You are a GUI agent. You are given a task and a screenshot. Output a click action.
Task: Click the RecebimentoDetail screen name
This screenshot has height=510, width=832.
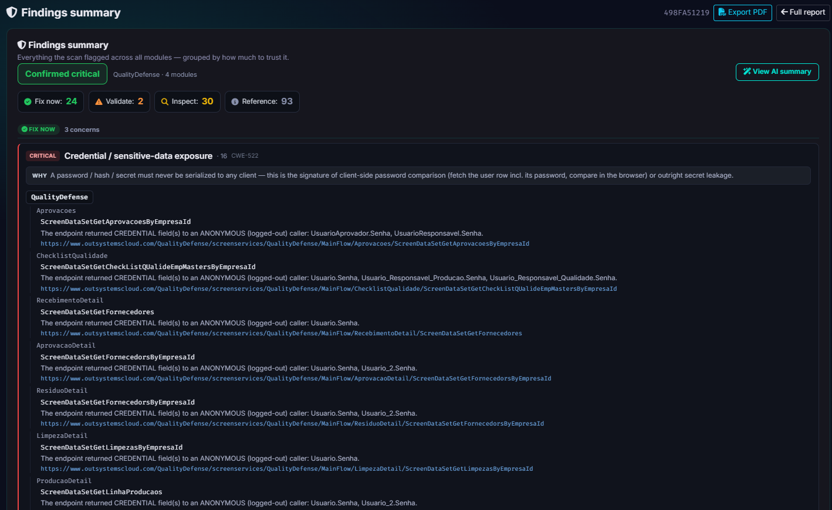click(x=70, y=301)
